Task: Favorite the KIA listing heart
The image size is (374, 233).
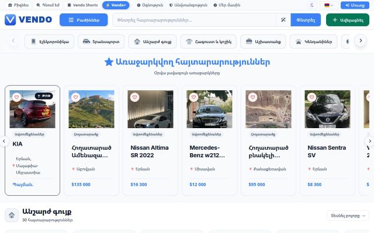Action: pyautogui.click(x=17, y=97)
